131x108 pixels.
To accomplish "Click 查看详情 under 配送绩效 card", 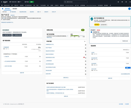I will [110, 78].
